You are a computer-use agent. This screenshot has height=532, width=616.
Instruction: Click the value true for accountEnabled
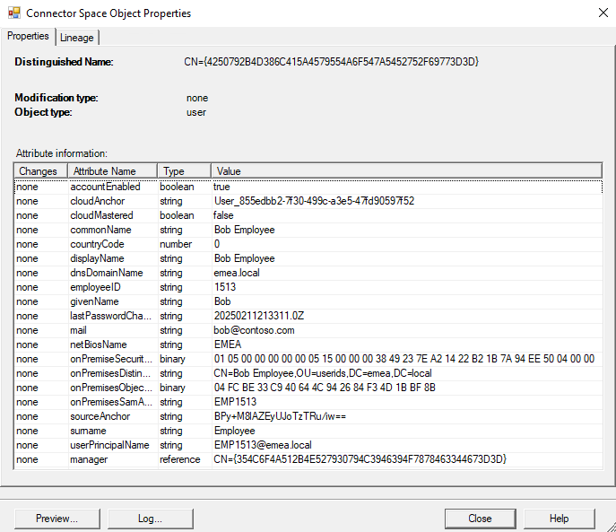[x=221, y=187]
